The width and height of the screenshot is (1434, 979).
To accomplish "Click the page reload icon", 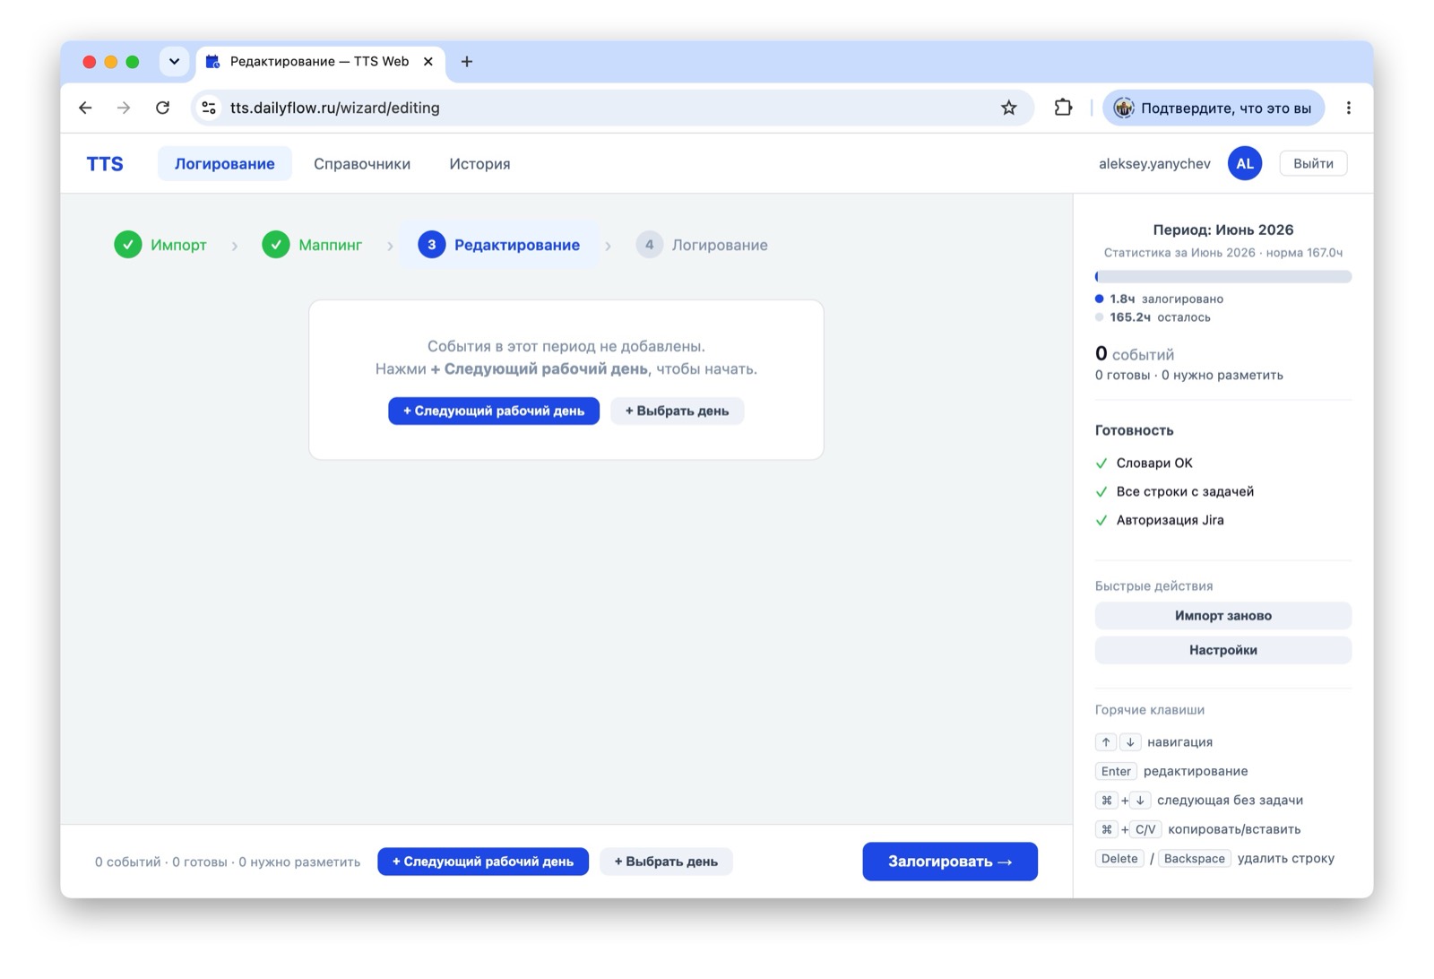I will 162,108.
